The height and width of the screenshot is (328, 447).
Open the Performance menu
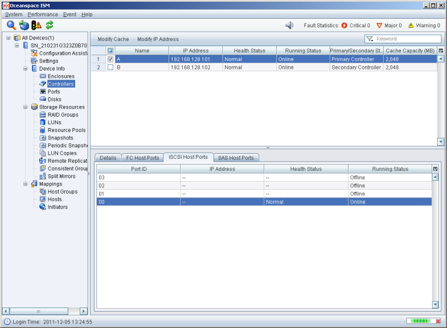tap(43, 14)
